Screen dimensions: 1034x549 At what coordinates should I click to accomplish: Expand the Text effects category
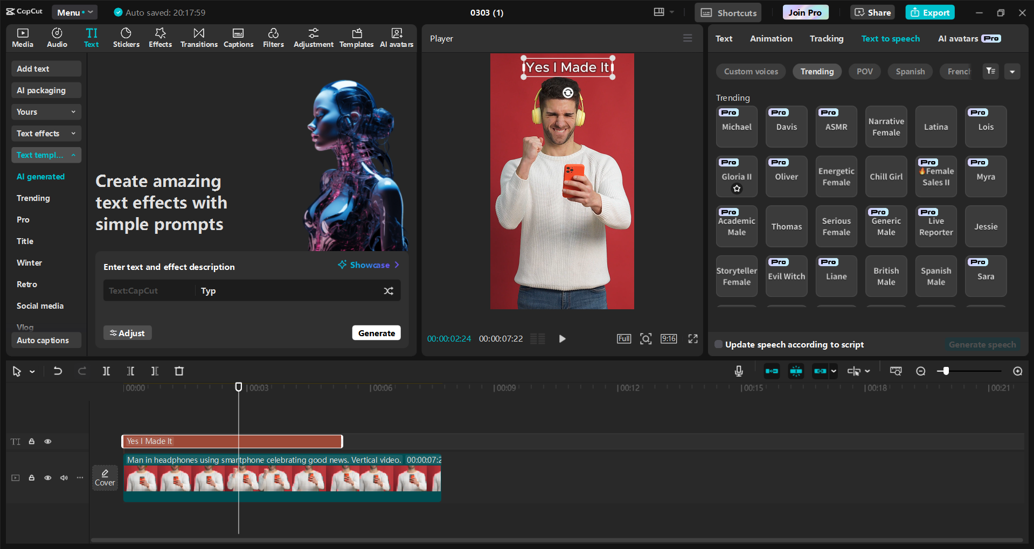pyautogui.click(x=46, y=133)
